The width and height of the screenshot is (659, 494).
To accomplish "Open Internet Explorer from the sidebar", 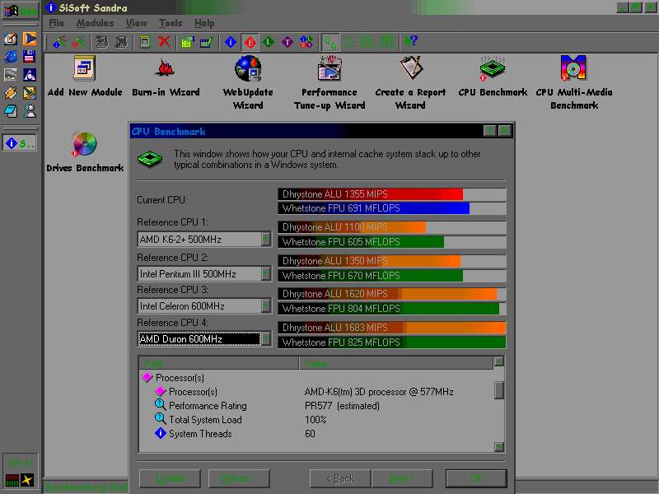I will (x=11, y=57).
